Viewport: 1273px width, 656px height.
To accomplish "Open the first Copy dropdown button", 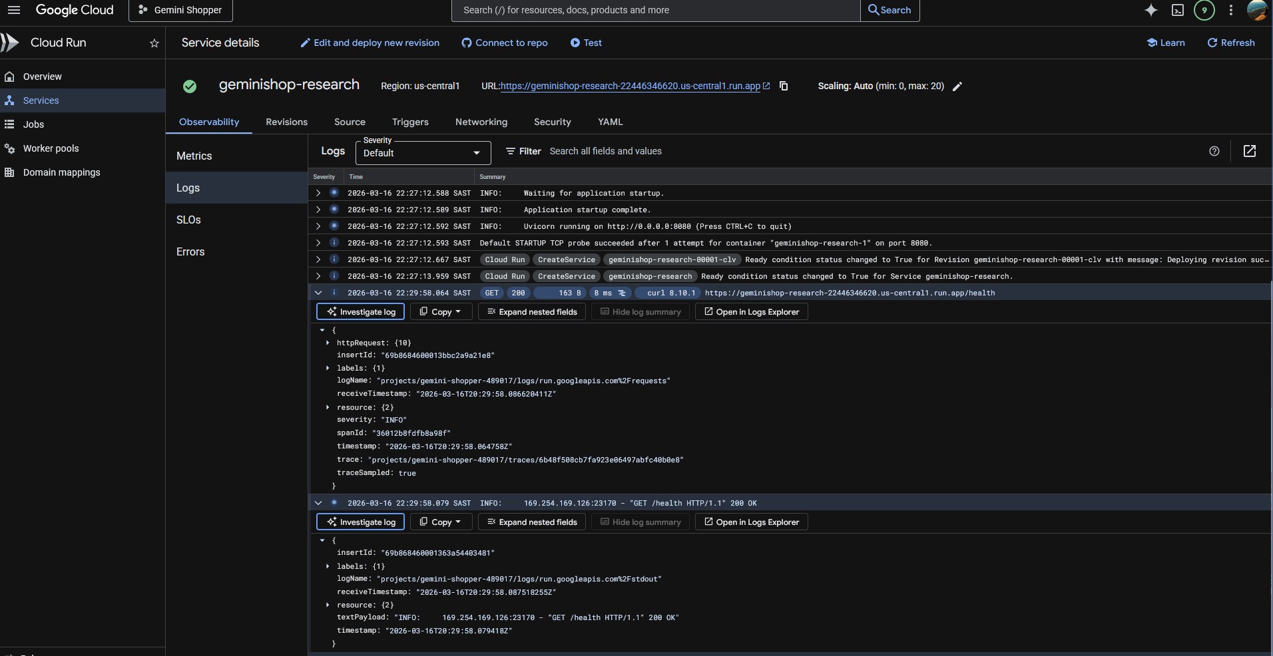I will click(441, 311).
